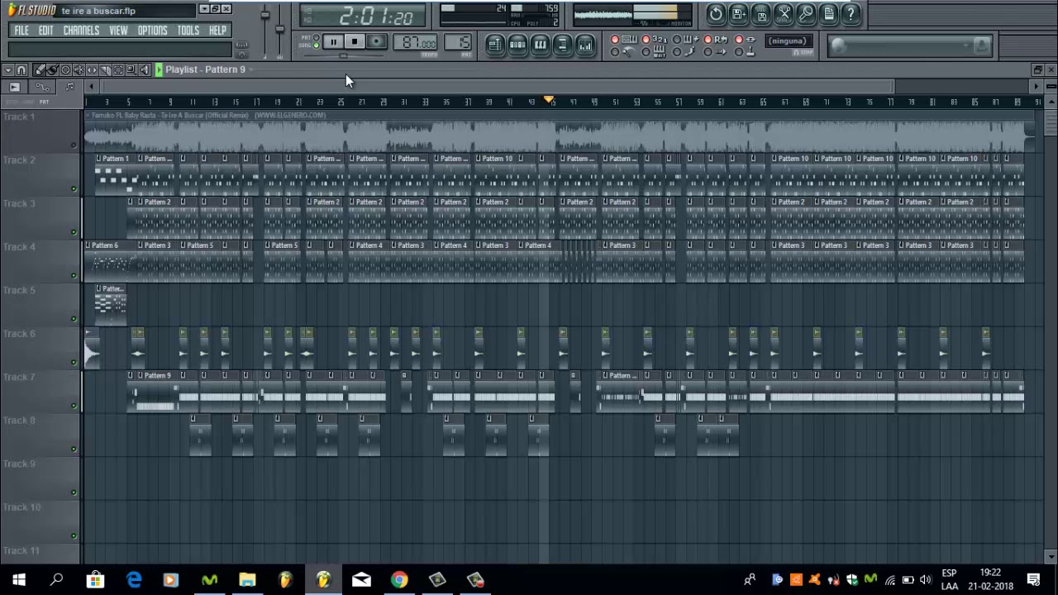Open the Piano Roll window icon
1058x595 pixels.
pyautogui.click(x=540, y=45)
